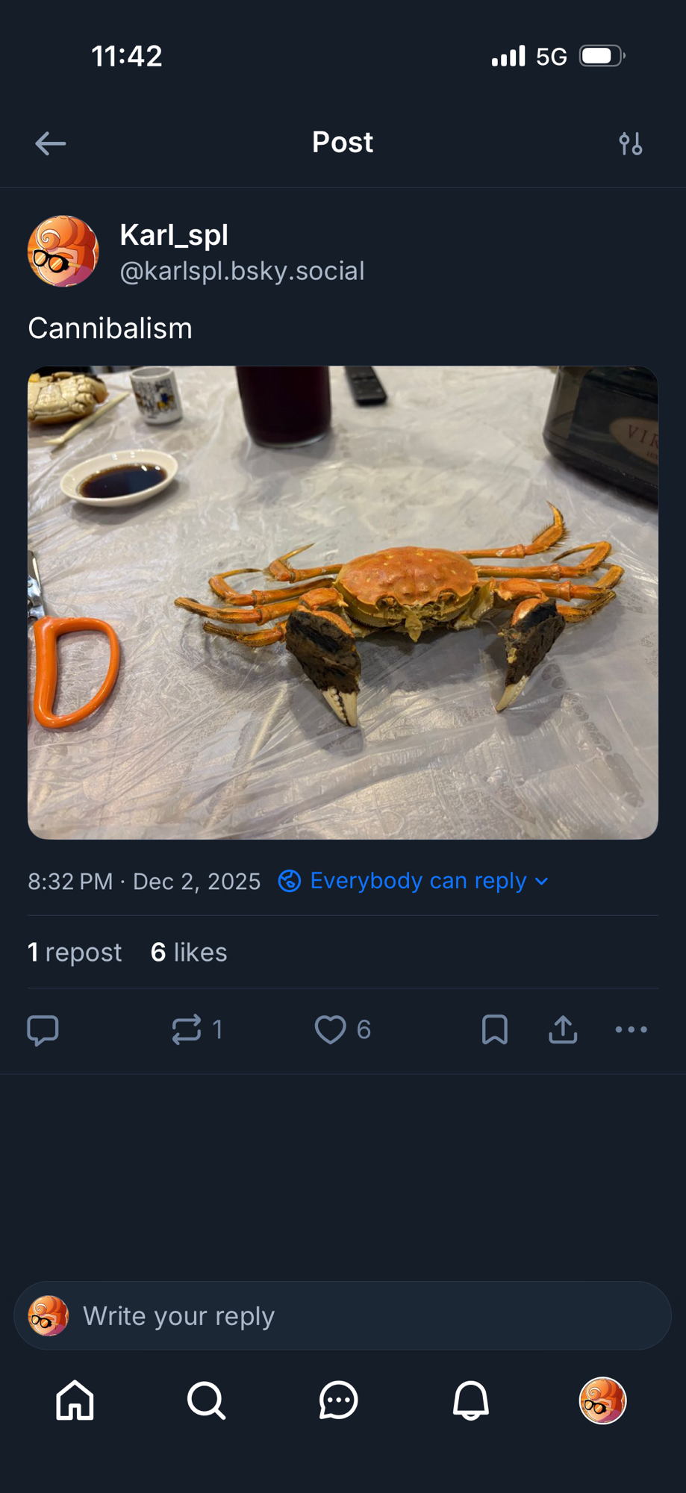View the 6 likes list

189,953
